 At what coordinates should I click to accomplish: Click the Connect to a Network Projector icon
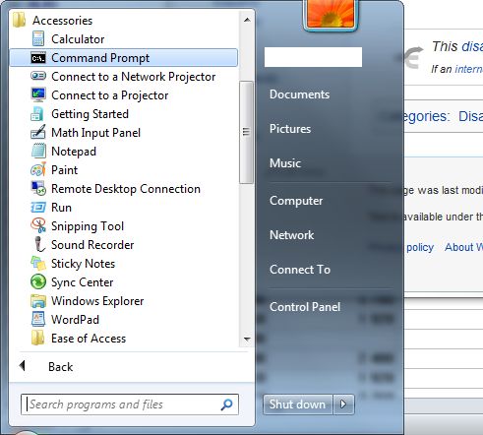[38, 76]
